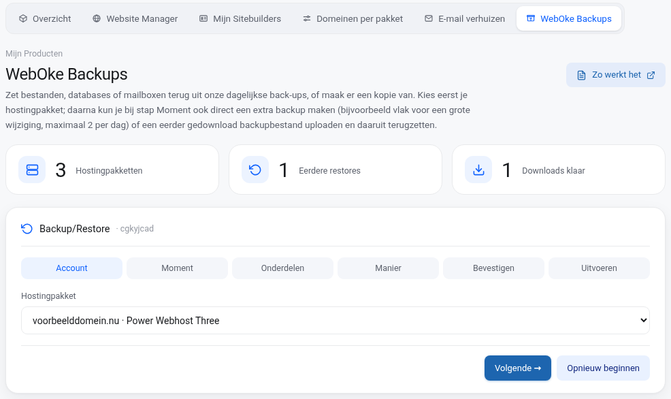Image resolution: width=671 pixels, height=399 pixels.
Task: Click the download icon on Downloads klaar card
Action: pos(478,170)
